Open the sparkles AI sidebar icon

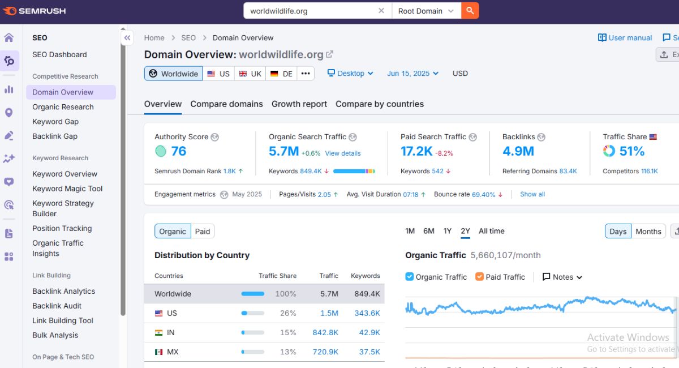[9, 159]
